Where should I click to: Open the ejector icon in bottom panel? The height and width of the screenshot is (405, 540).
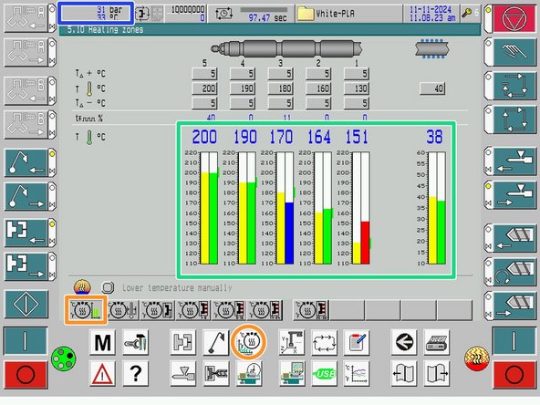point(216,343)
